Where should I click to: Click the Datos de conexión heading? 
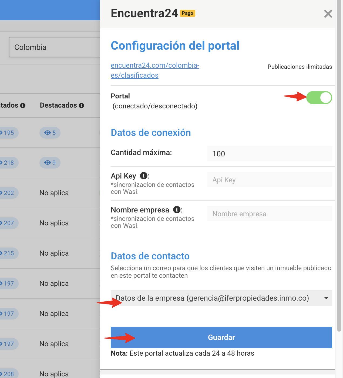[x=151, y=133]
